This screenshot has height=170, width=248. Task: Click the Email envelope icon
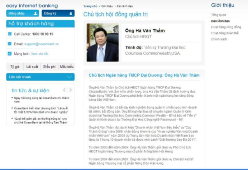click(10, 44)
